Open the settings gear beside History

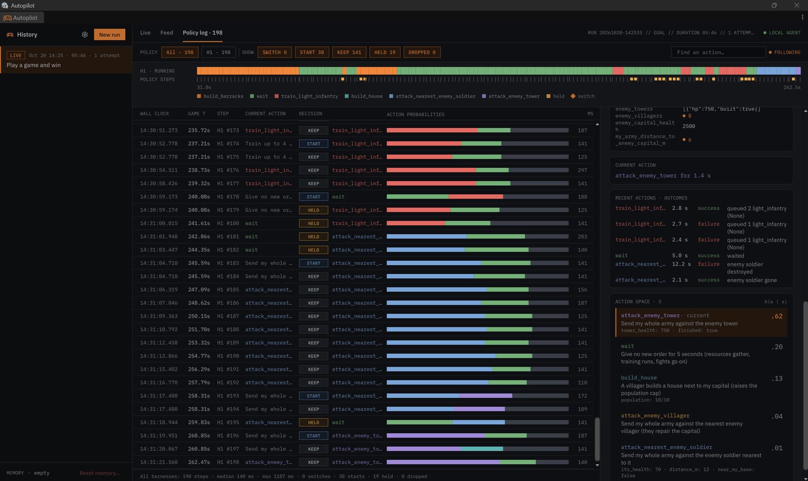point(85,35)
